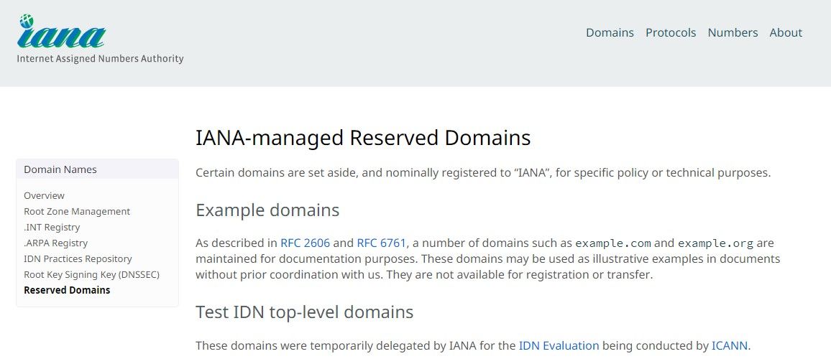The height and width of the screenshot is (364, 831).
Task: Click the Internet Assigned Numbers Authority tagline
Action: [x=100, y=59]
